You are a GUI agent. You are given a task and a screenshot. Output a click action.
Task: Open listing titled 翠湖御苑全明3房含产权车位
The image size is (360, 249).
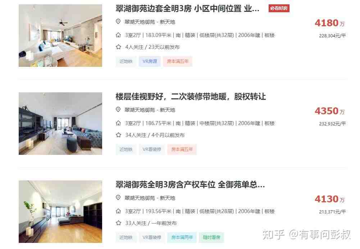190,185
